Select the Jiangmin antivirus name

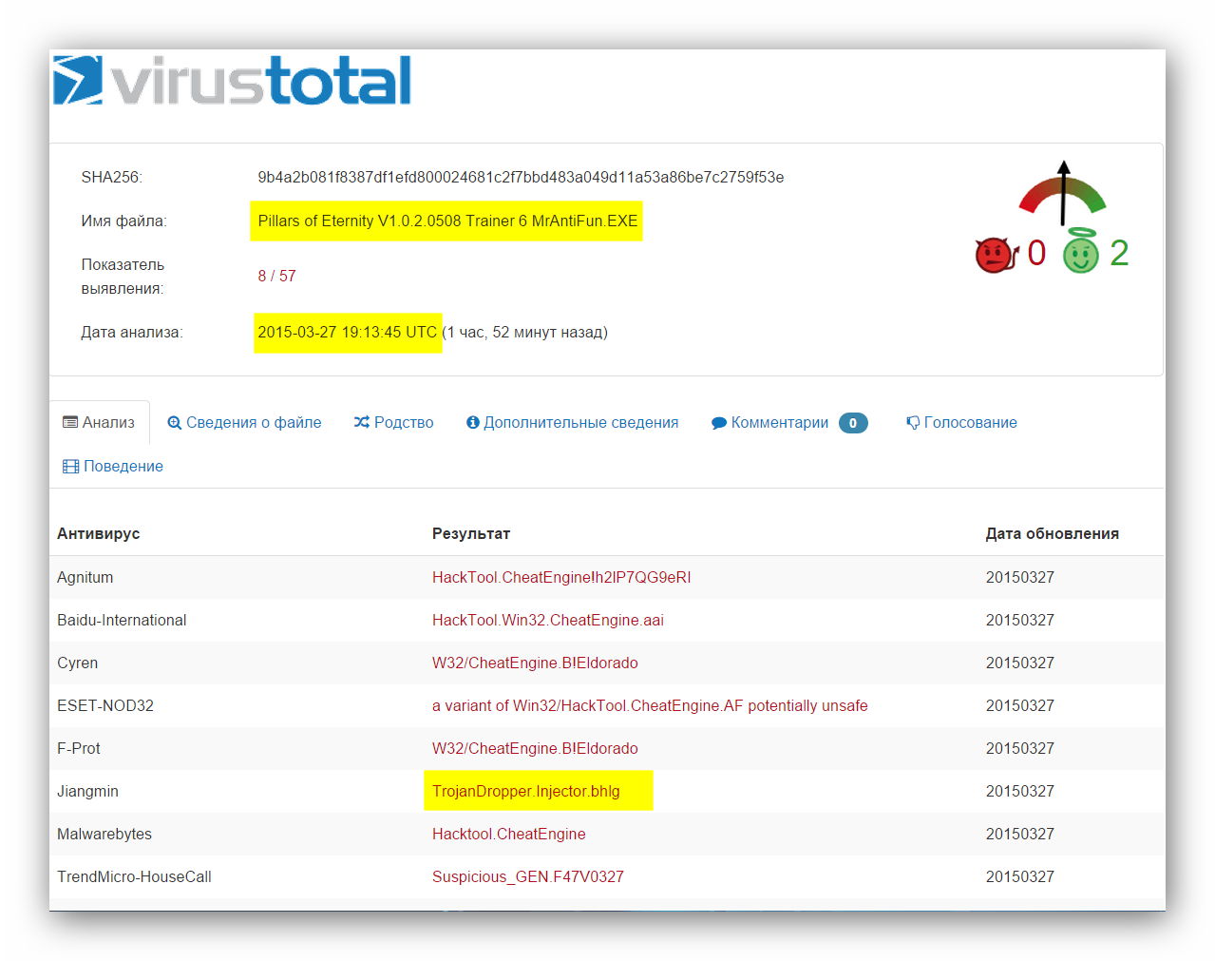click(x=87, y=791)
